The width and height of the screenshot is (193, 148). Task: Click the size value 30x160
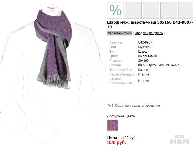pos(143,61)
